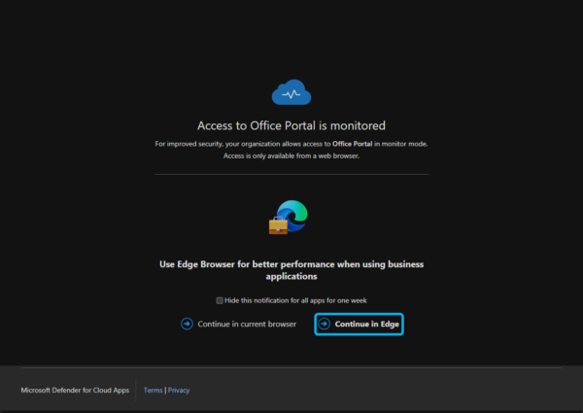The width and height of the screenshot is (583, 413).
Task: Click arrow icon inside Continue in Edge button
Action: (325, 324)
